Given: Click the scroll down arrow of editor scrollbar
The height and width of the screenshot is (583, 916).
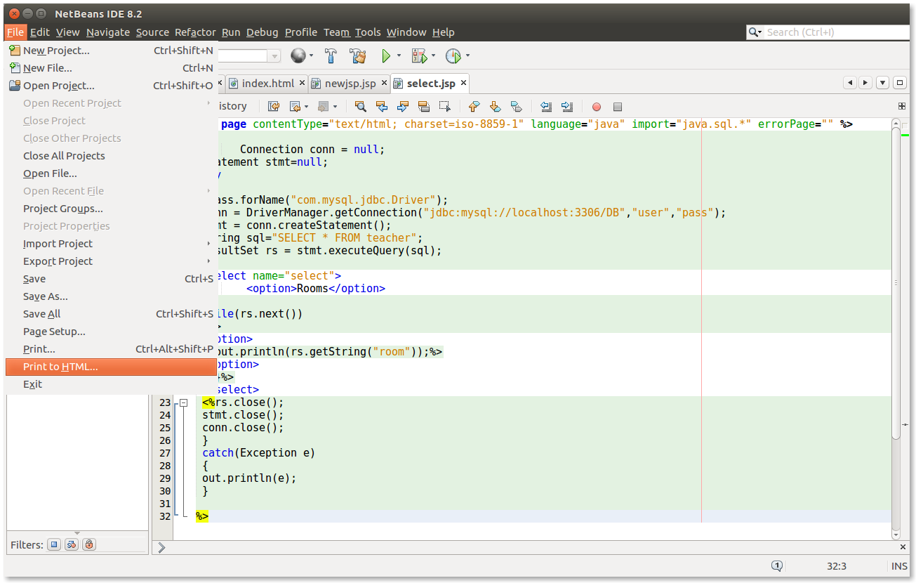Looking at the screenshot, I should (896, 535).
